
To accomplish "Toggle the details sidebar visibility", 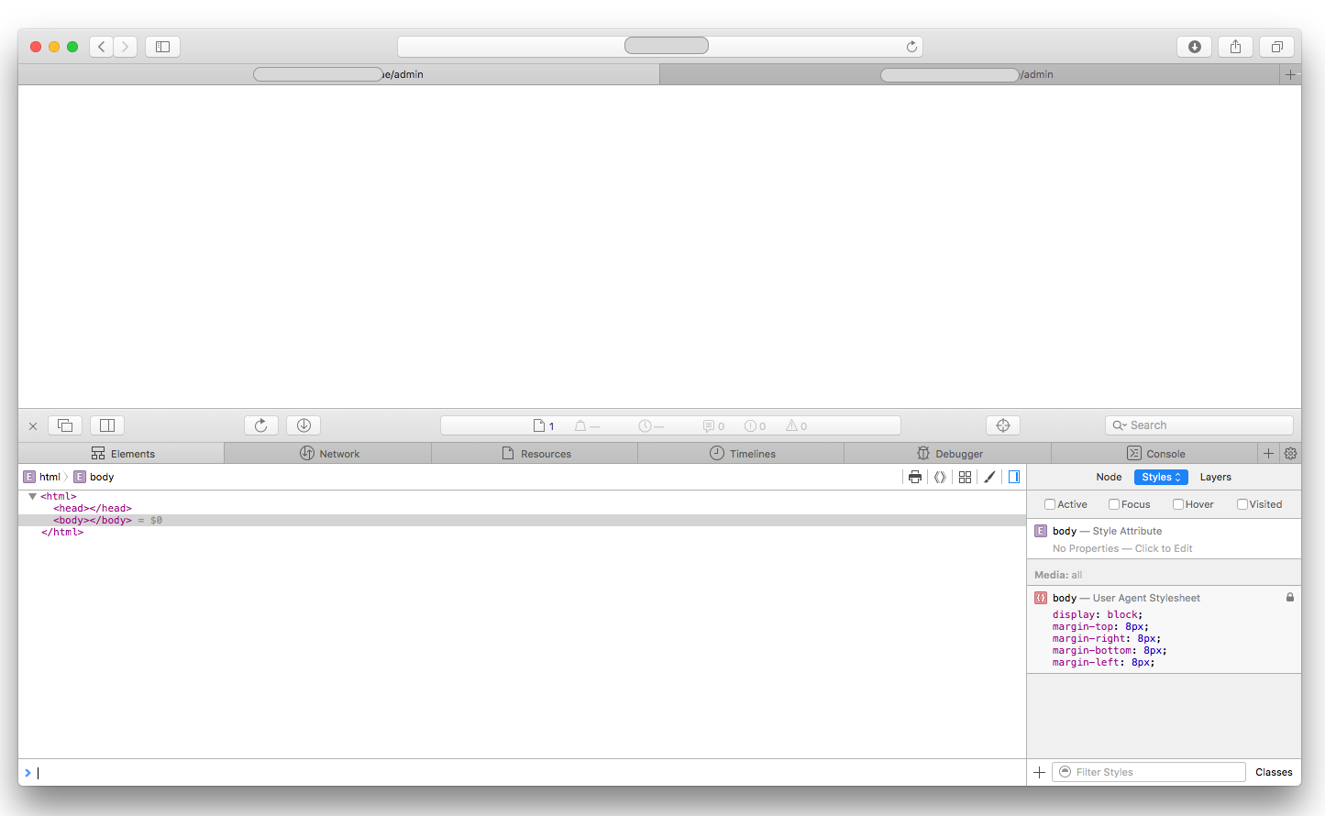I will click(x=1014, y=477).
